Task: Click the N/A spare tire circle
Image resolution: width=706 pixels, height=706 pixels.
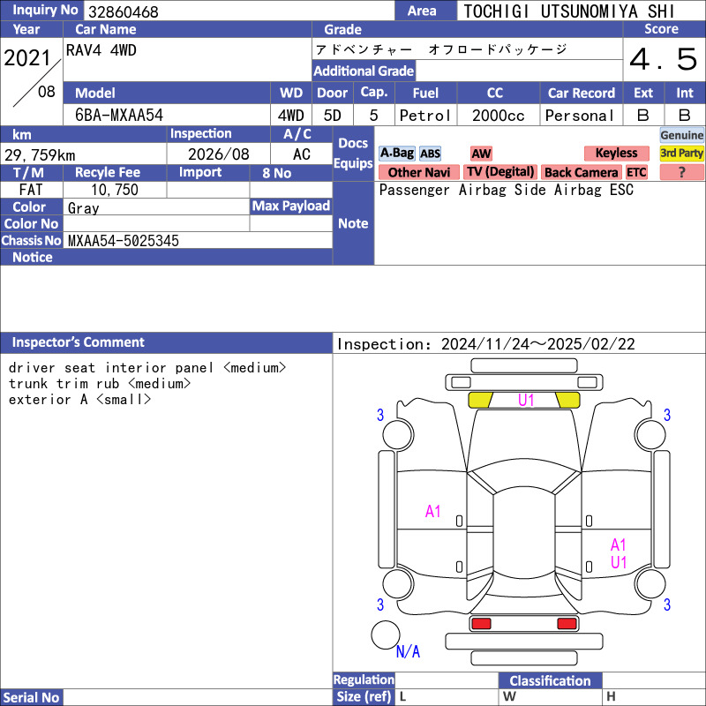Action: click(x=386, y=635)
